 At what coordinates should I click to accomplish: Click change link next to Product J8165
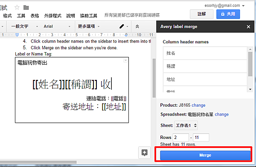(198, 105)
